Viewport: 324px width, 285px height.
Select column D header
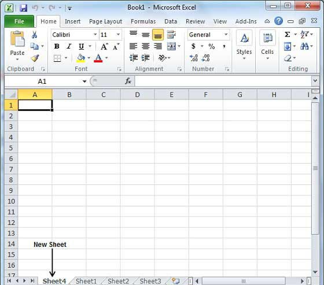(x=138, y=95)
